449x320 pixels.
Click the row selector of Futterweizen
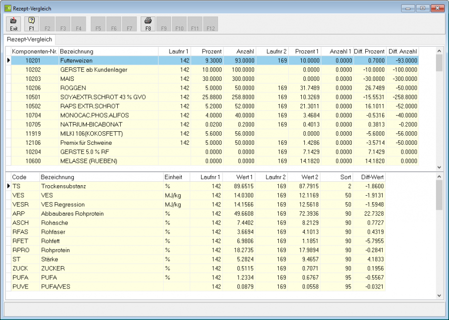click(x=8, y=60)
